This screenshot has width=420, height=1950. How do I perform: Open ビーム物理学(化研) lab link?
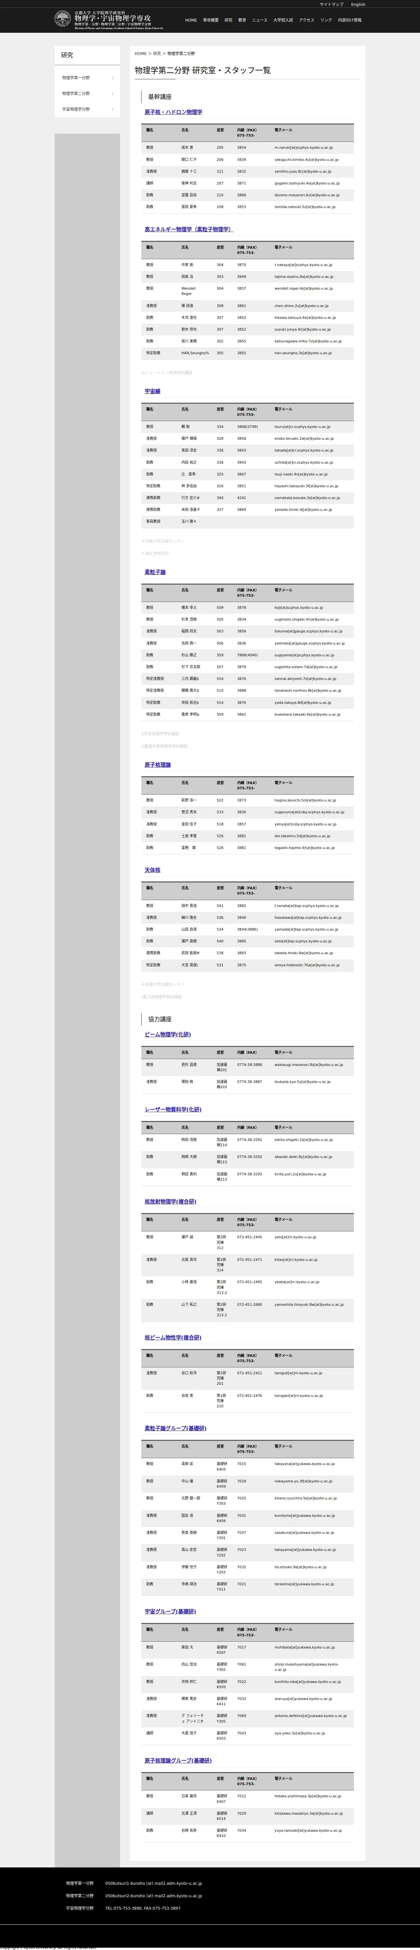[x=168, y=1034]
